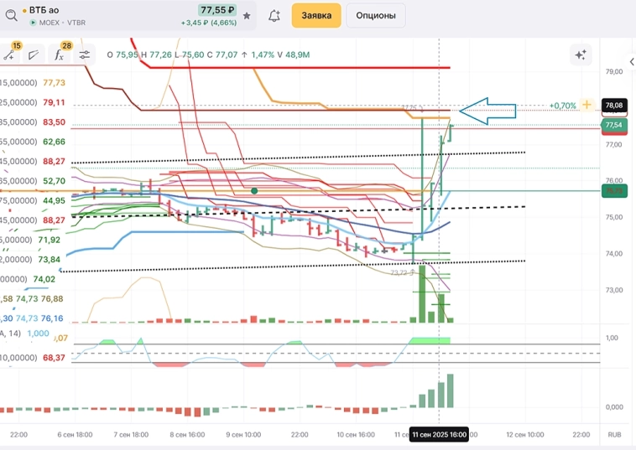The height and width of the screenshot is (450, 636).
Task: Click the 12 сен 10:00 axis label
Action: coord(525,435)
